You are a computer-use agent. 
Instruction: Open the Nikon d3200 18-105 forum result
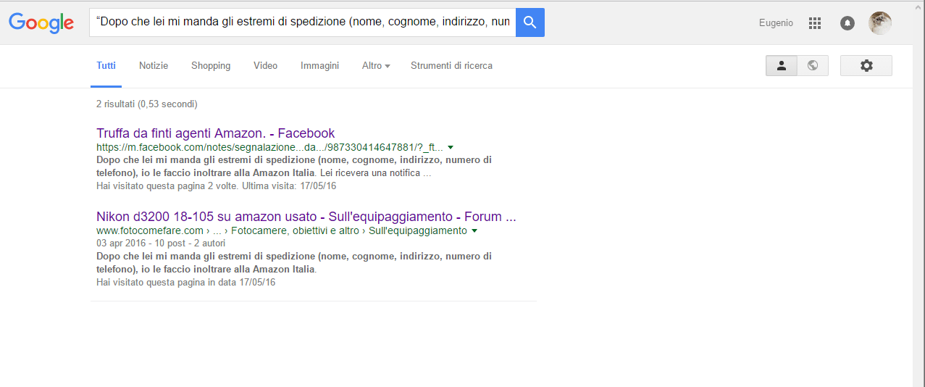306,217
